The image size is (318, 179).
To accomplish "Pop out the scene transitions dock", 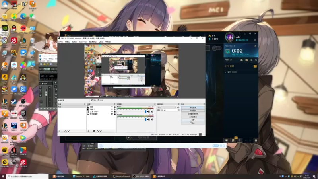I will point(178,104).
